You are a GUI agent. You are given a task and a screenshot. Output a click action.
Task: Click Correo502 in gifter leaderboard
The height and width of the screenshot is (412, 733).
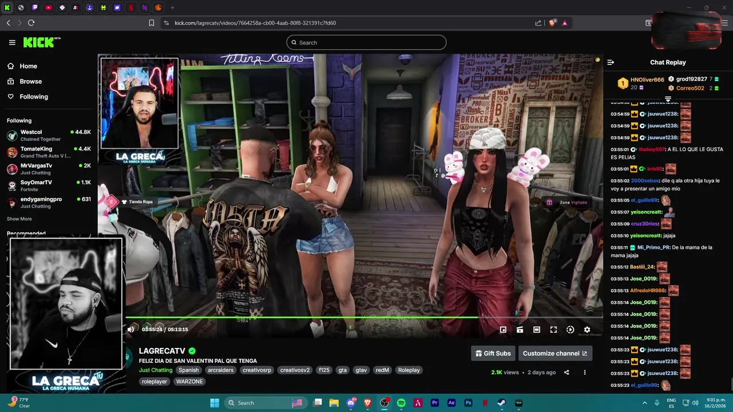click(x=690, y=88)
